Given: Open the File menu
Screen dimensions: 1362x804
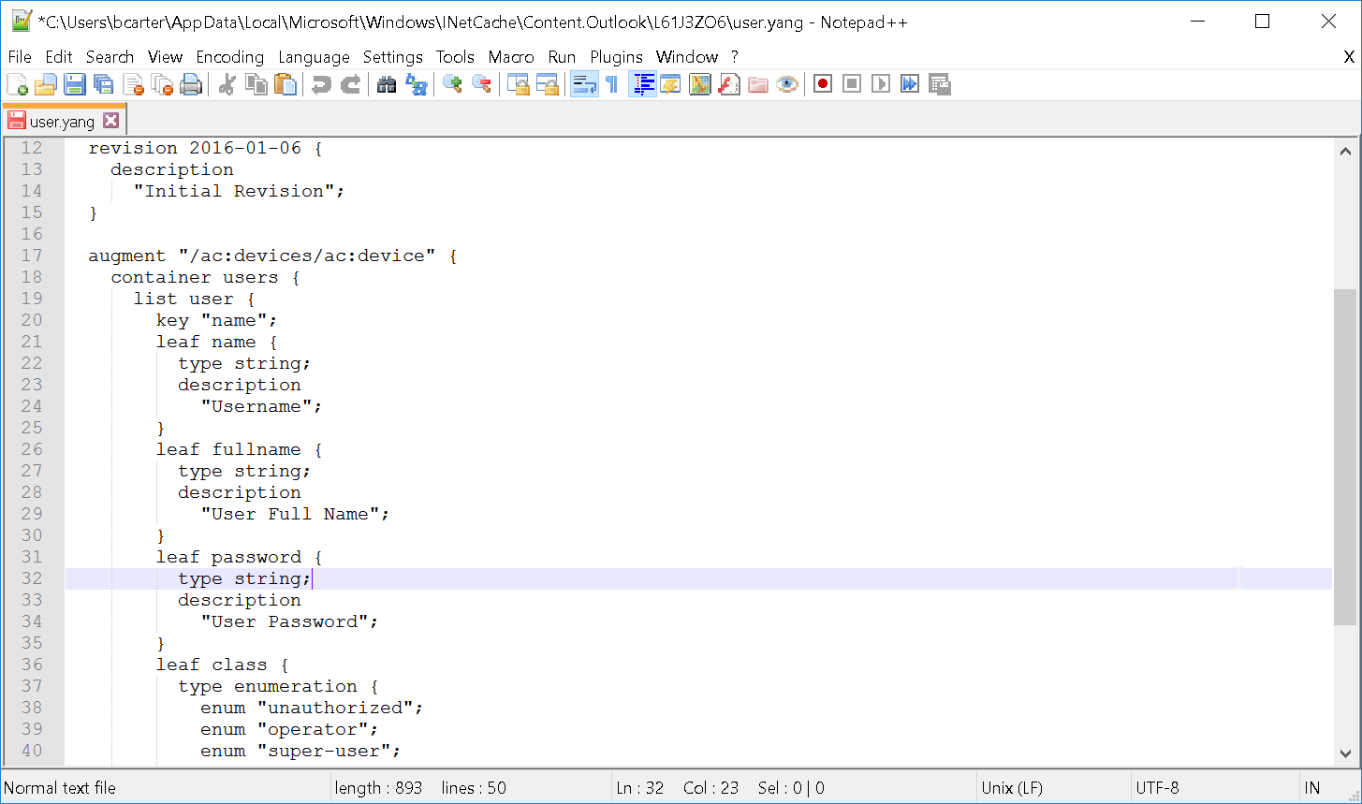Looking at the screenshot, I should tap(20, 57).
